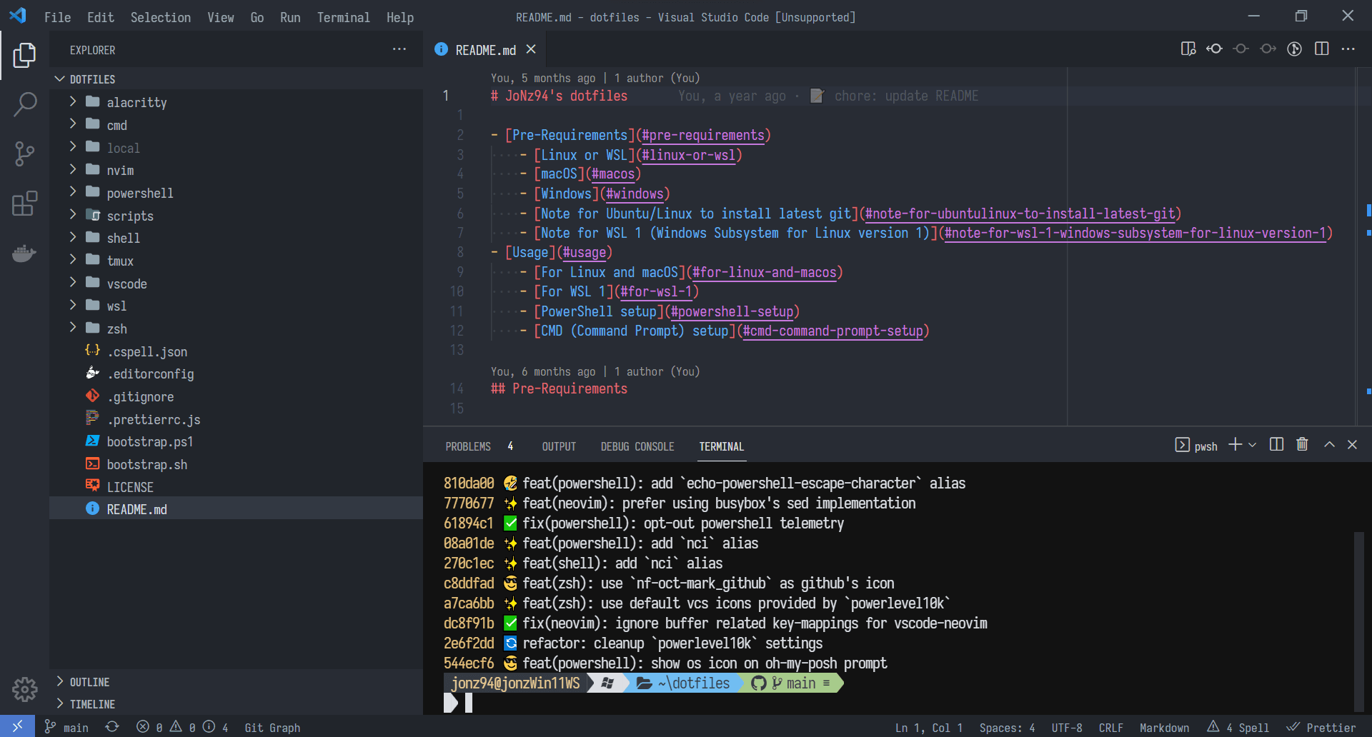Open the Explorer view in activity bar
This screenshot has width=1372, height=737.
point(24,55)
